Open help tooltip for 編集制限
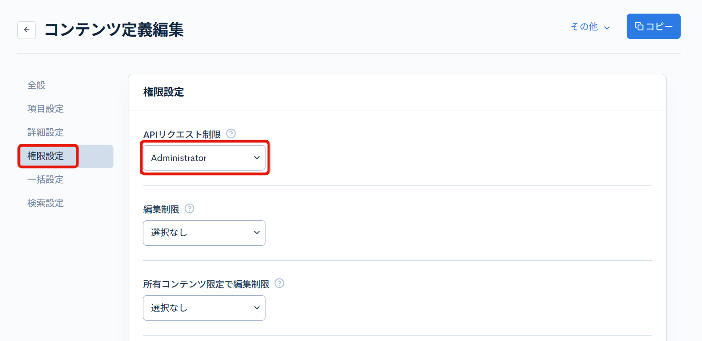 click(190, 208)
